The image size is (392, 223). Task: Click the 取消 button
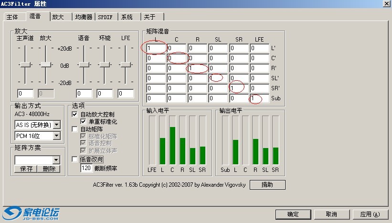pos(331,214)
